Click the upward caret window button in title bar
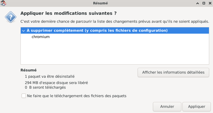This screenshot has width=213, height=113. [x=197, y=3]
